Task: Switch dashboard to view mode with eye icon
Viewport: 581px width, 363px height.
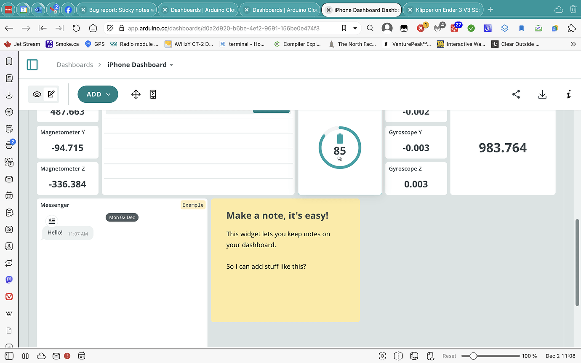Action: [x=37, y=94]
